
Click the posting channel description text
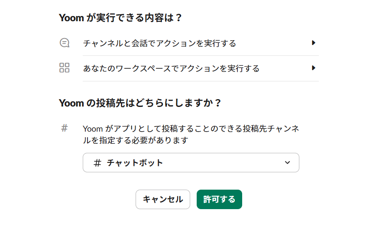pos(191,134)
